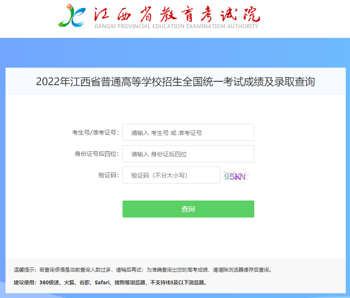Click the 360极速 text in the footer
Image resolution: width=350 pixels, height=298 pixels.
tap(49, 283)
